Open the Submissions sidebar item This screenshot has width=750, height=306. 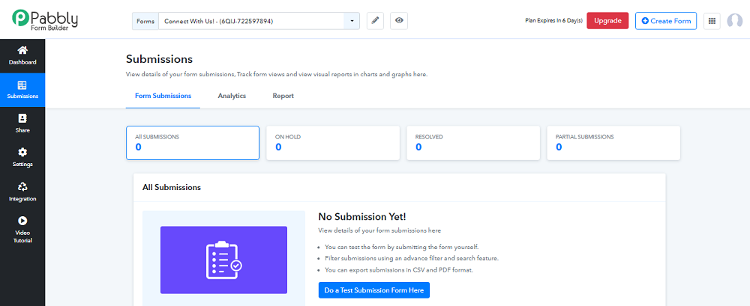tap(22, 90)
